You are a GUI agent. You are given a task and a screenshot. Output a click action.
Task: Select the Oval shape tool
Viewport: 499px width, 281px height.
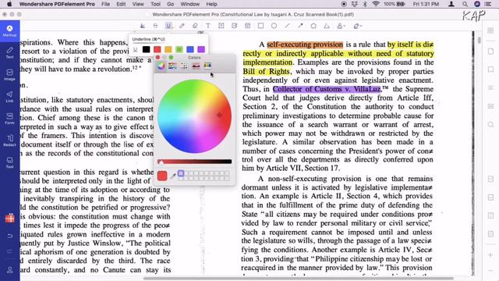tap(274, 26)
